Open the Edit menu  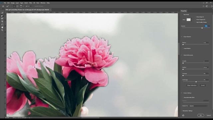(8, 3)
